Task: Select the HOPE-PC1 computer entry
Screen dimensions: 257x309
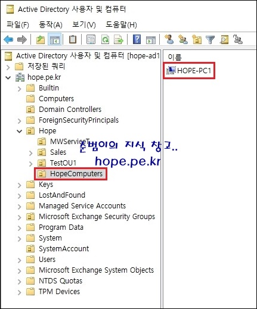Action: pos(194,71)
